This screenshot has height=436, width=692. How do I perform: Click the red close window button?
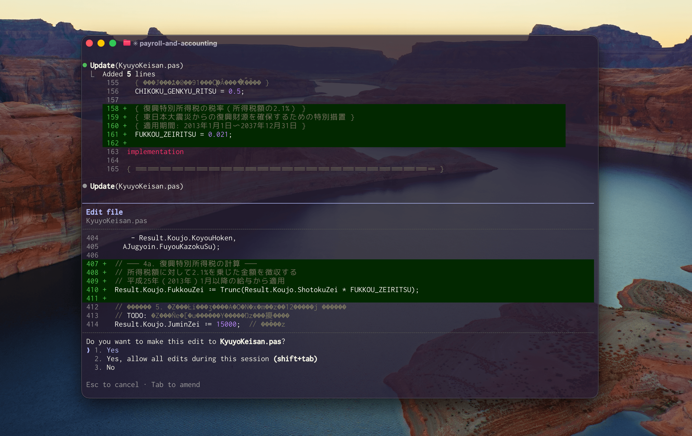(89, 43)
